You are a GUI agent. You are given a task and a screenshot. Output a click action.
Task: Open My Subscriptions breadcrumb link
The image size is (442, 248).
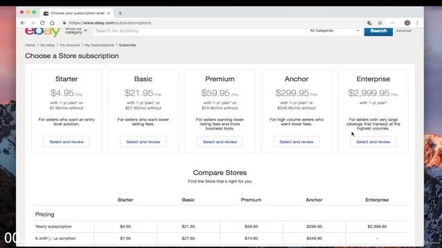point(99,45)
